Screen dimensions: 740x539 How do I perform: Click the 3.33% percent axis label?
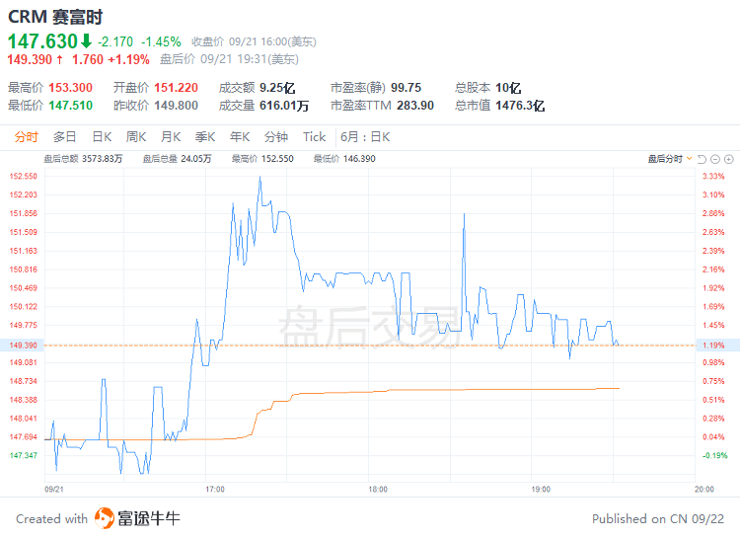(713, 176)
